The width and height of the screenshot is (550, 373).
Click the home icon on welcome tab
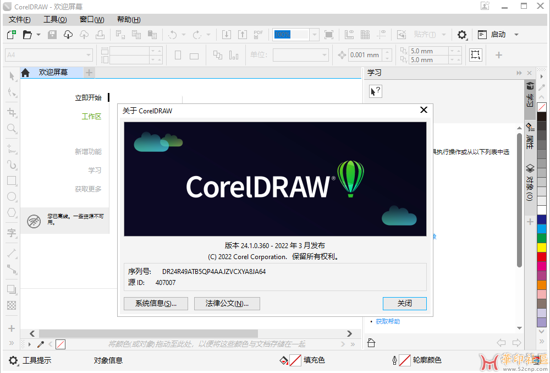[25, 73]
